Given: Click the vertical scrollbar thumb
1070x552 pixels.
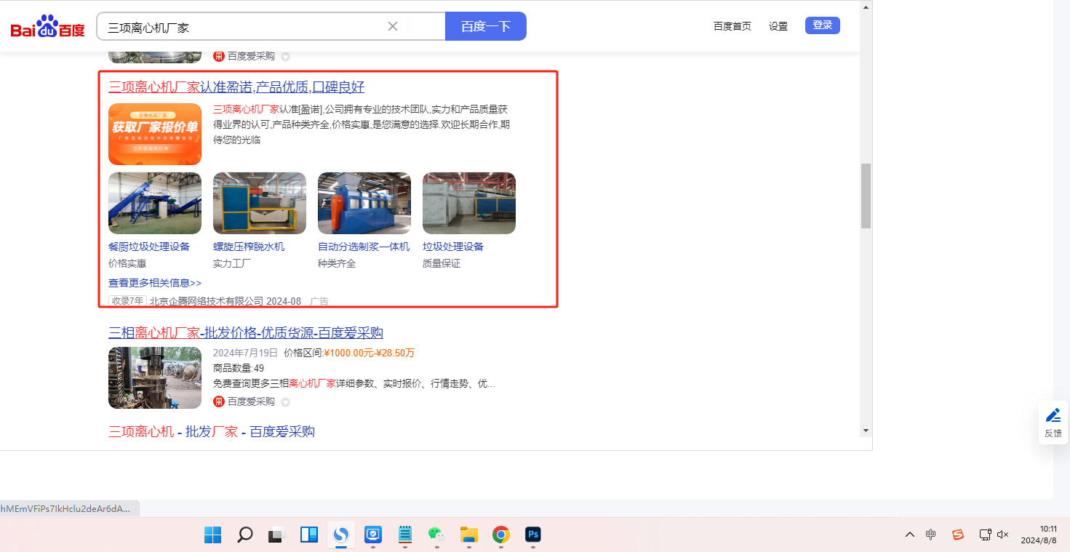Looking at the screenshot, I should point(866,196).
